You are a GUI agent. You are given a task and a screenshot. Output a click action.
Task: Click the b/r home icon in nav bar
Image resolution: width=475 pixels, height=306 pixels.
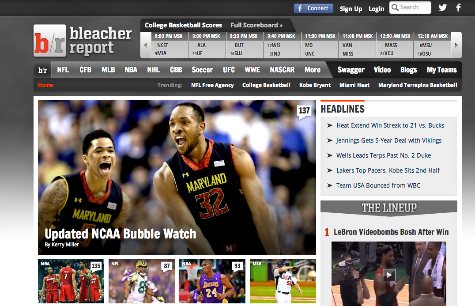tap(42, 70)
